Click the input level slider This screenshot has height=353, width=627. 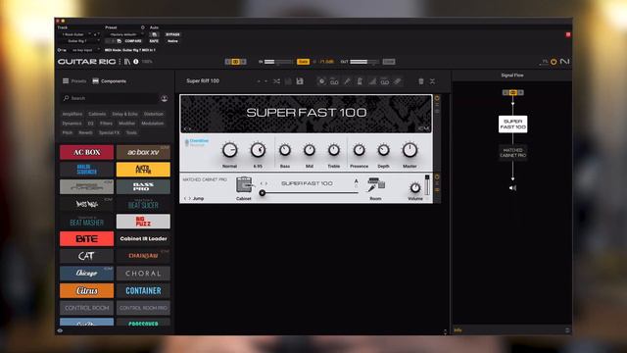[278, 62]
